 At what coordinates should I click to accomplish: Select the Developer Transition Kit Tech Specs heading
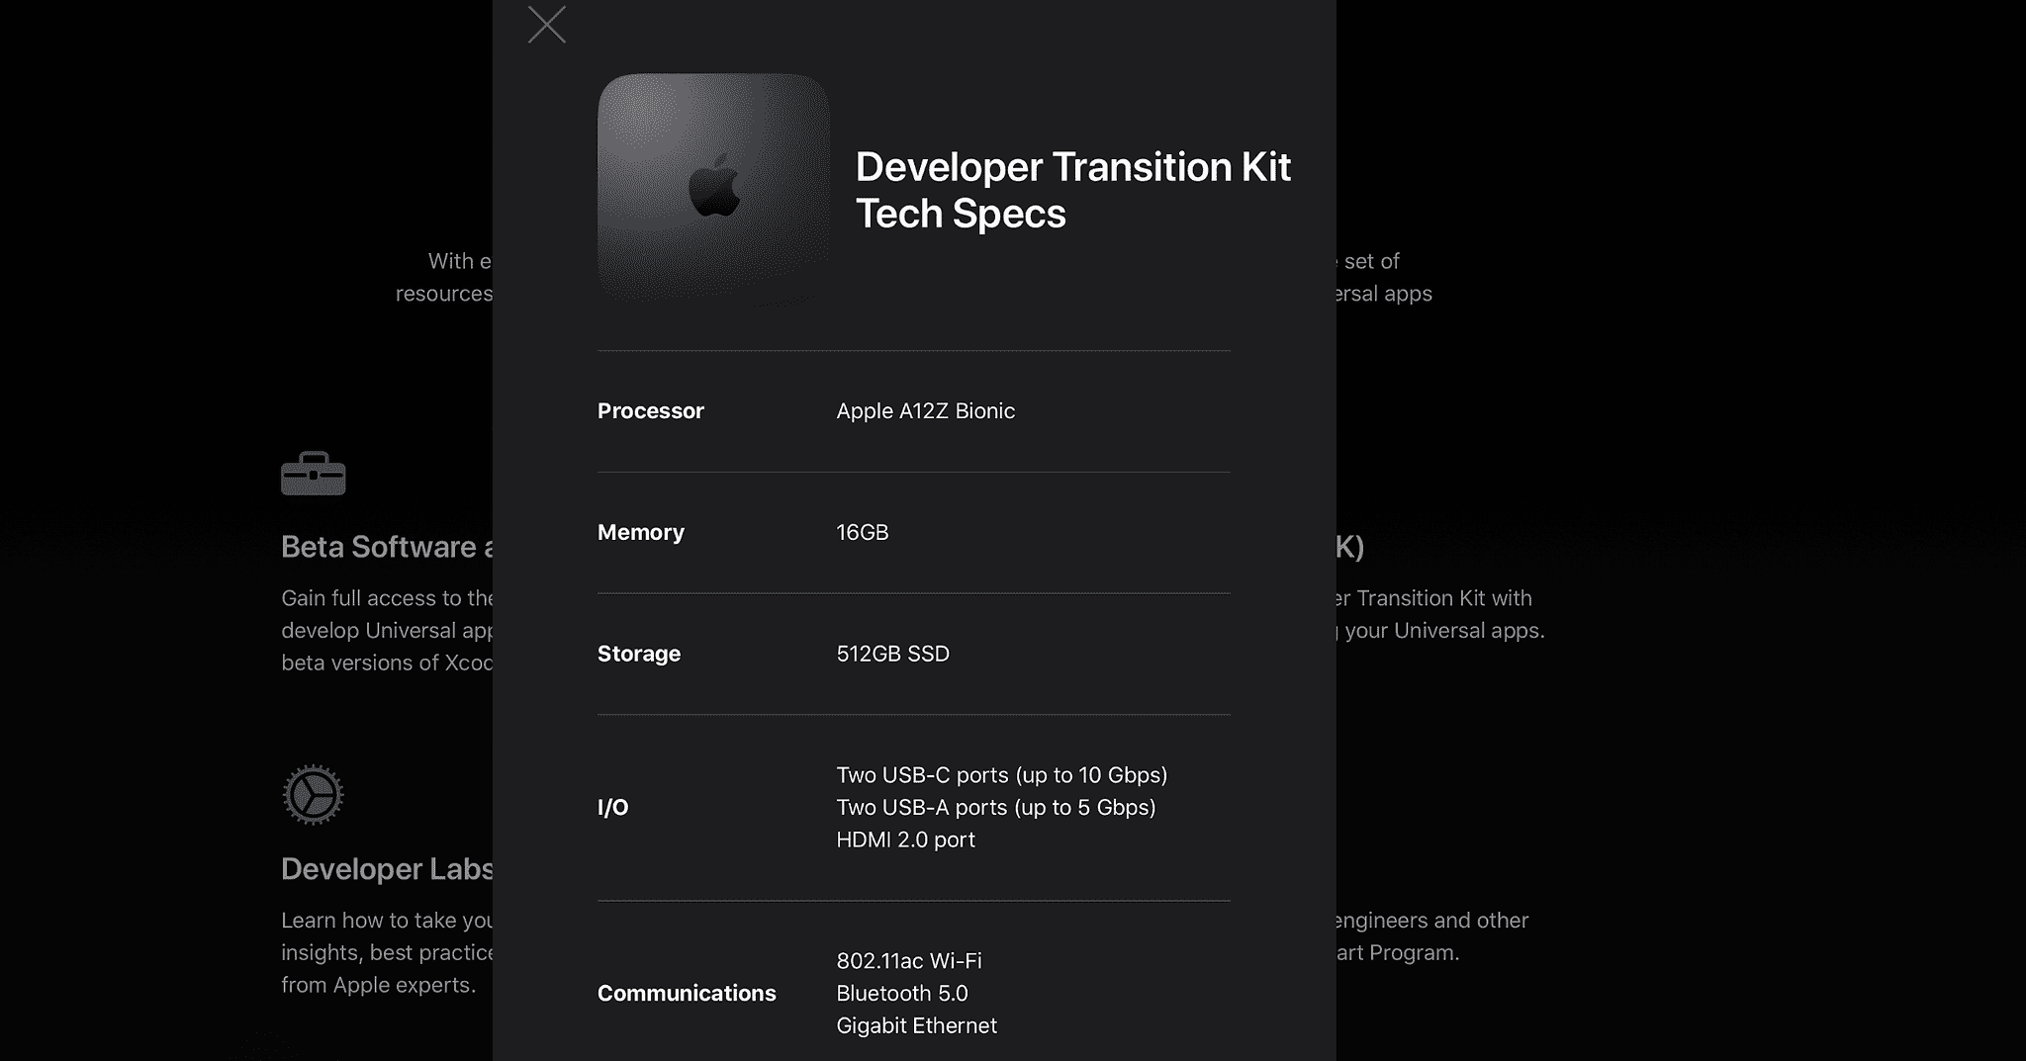[x=1071, y=189]
